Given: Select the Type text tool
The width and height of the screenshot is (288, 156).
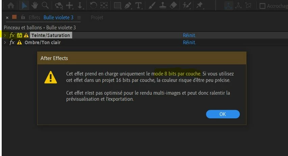Looking at the screenshot, I should [138, 5].
